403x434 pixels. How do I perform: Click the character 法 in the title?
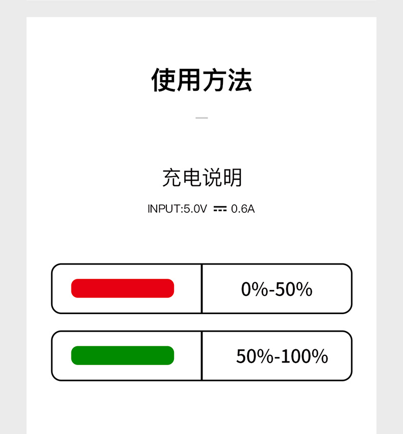pos(240,80)
